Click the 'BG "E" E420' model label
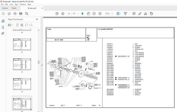The image size is (177, 112). click(x=59, y=40)
